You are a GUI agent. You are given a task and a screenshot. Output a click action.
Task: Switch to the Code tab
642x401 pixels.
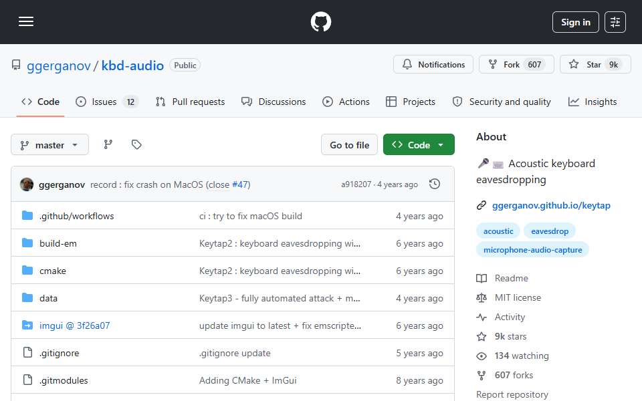click(40, 102)
